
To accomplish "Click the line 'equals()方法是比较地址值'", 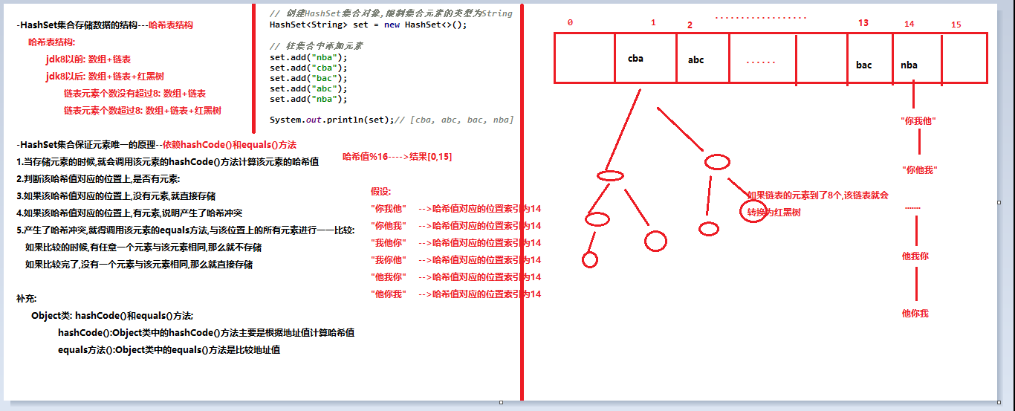I will point(169,349).
